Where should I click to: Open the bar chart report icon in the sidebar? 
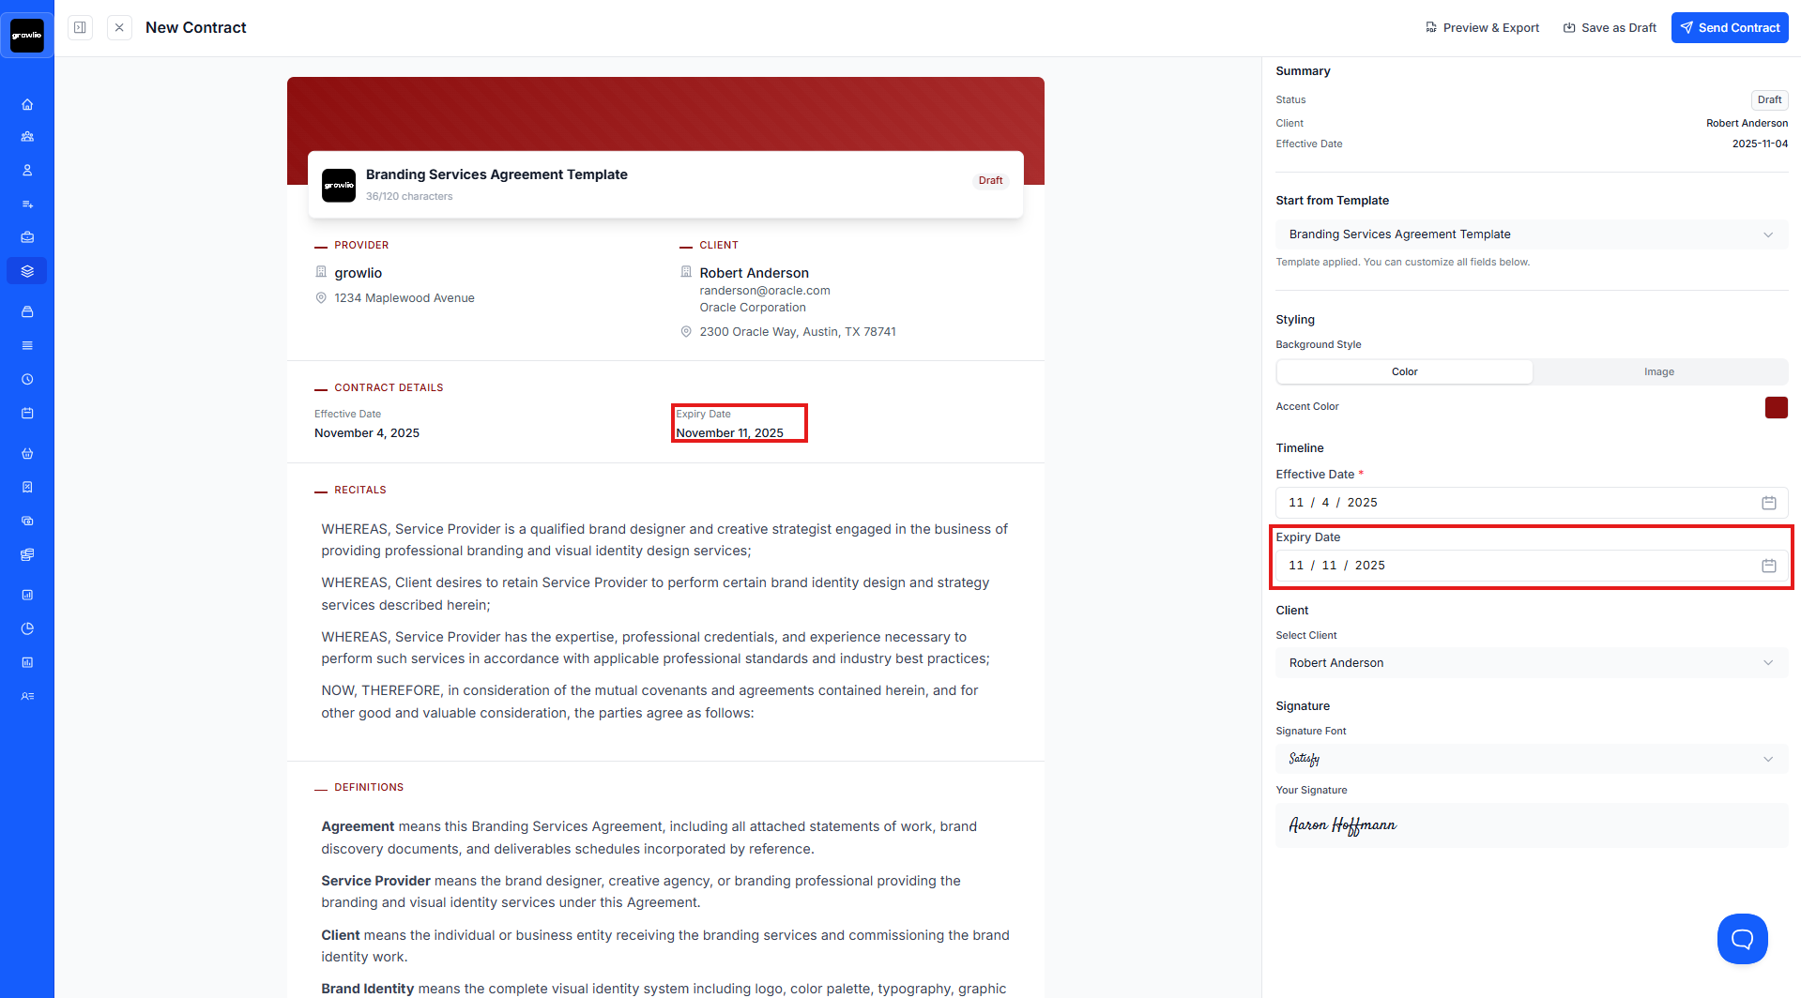[27, 595]
